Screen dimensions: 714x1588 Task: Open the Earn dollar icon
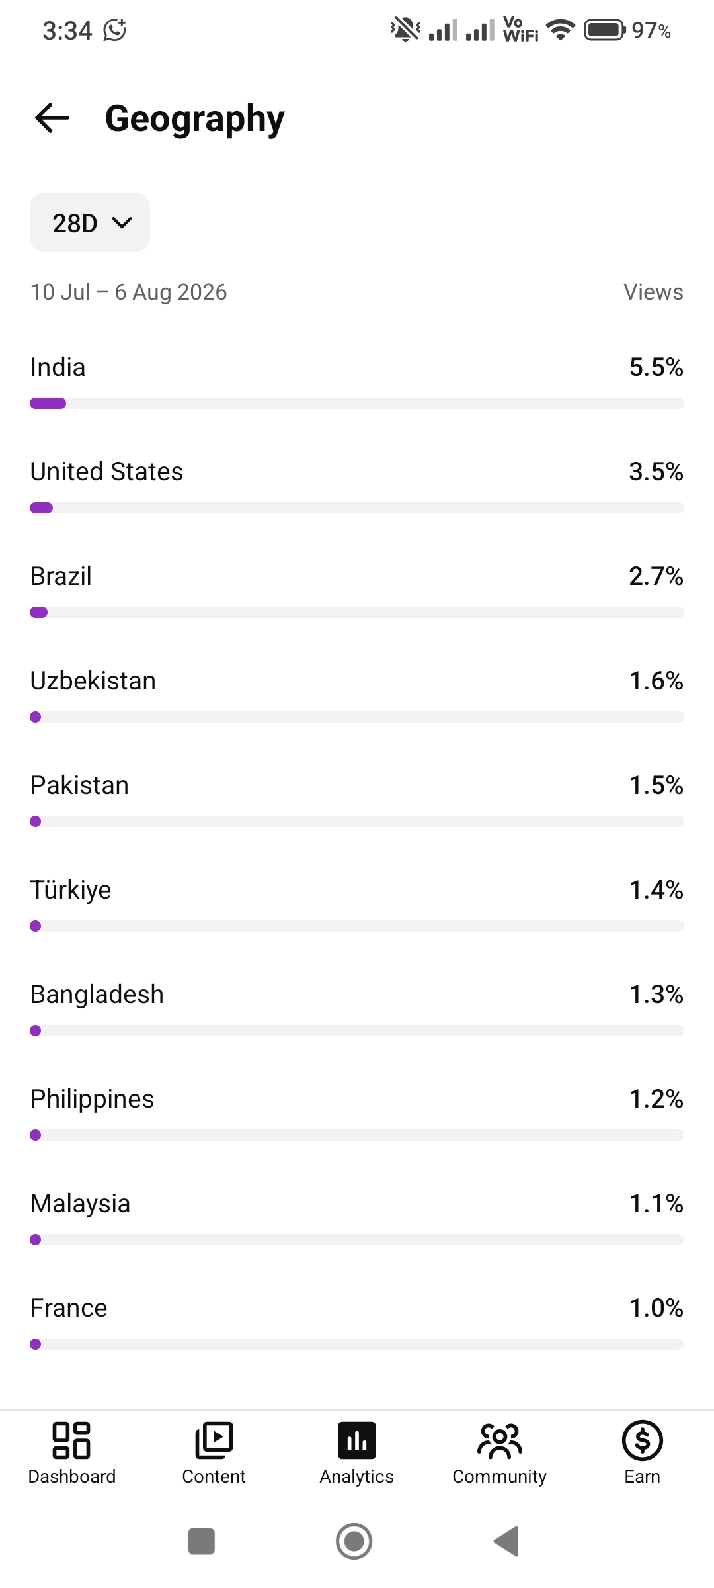click(x=642, y=1440)
